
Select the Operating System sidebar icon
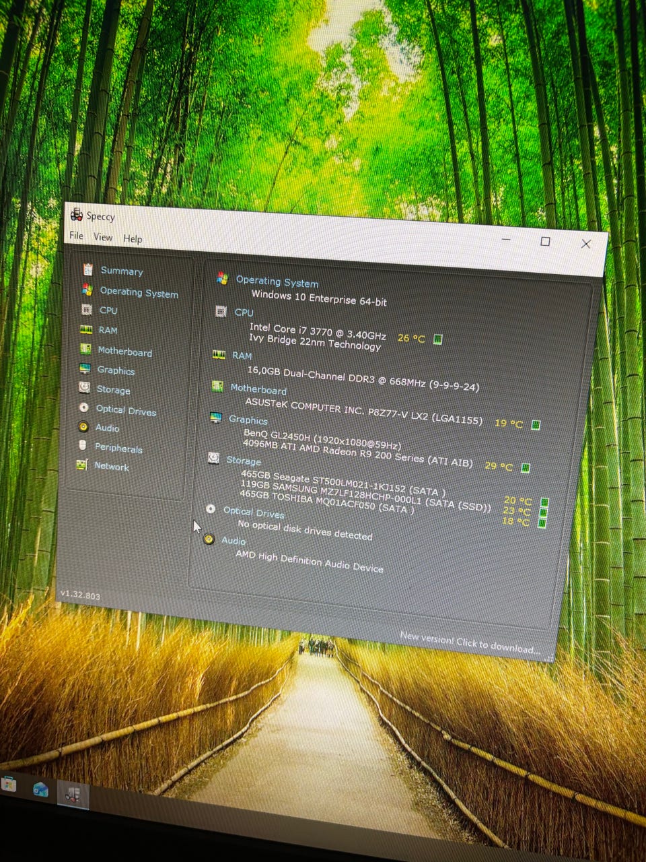tap(87, 290)
